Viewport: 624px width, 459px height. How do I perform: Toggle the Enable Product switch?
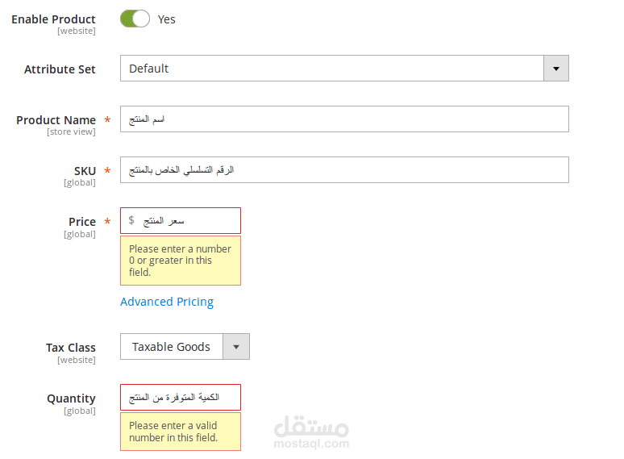coord(135,19)
